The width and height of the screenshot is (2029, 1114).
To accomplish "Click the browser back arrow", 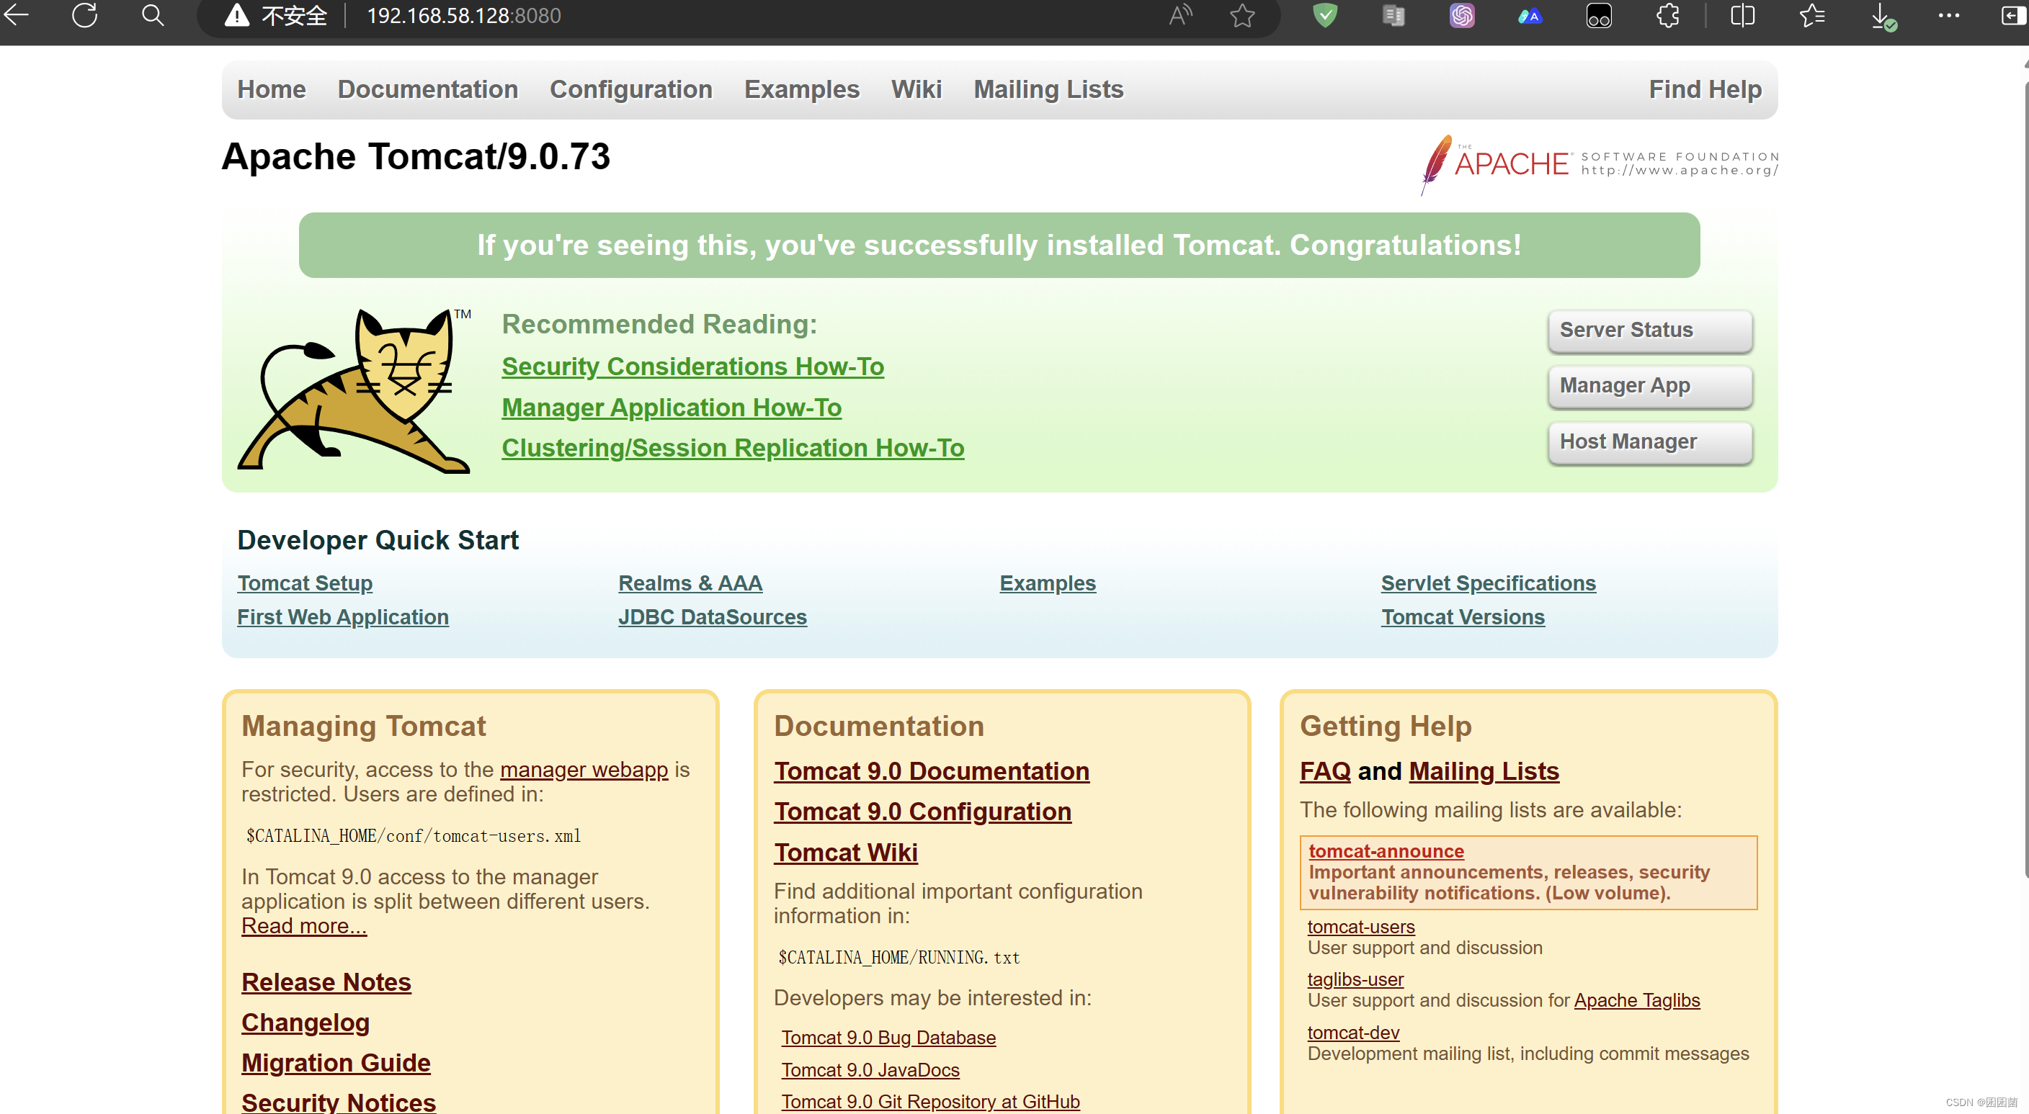I will pos(16,14).
